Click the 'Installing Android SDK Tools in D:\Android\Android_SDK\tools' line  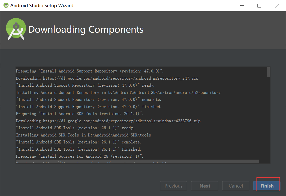pos(83,135)
